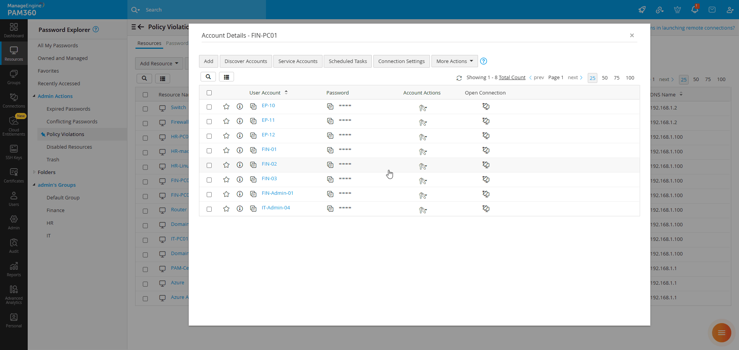Open account actions dropdown for FIN-02
Image resolution: width=739 pixels, height=350 pixels.
[x=423, y=166]
